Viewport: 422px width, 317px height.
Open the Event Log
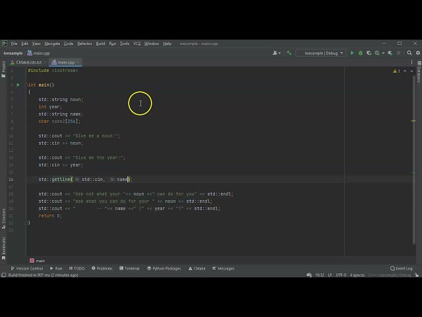pyautogui.click(x=402, y=269)
